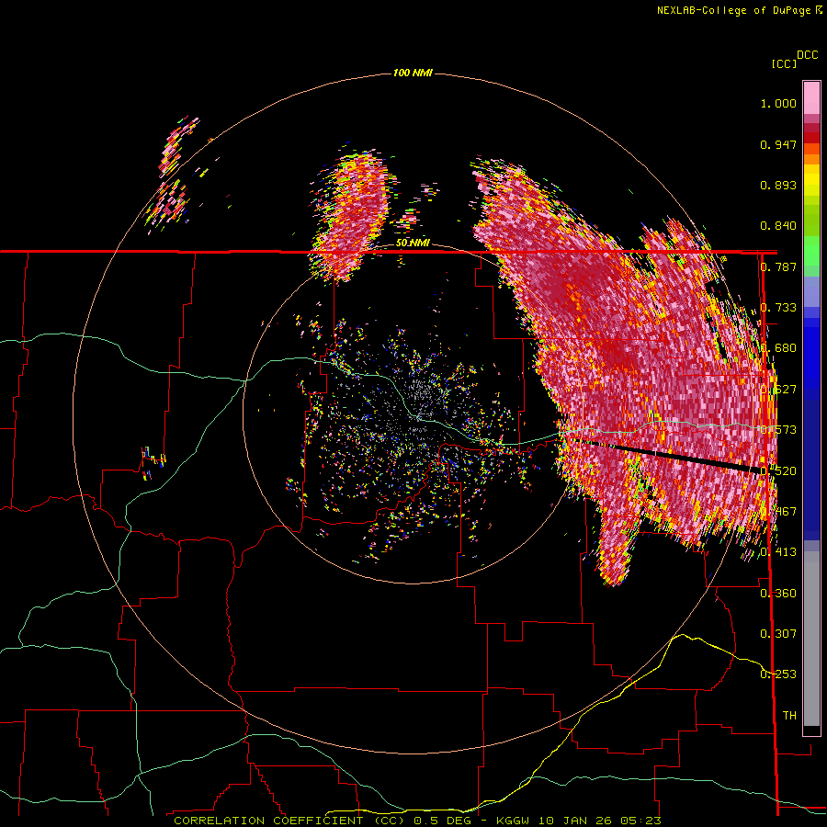
Task: Click the 0.680 value on the color scale
Action: click(x=778, y=348)
